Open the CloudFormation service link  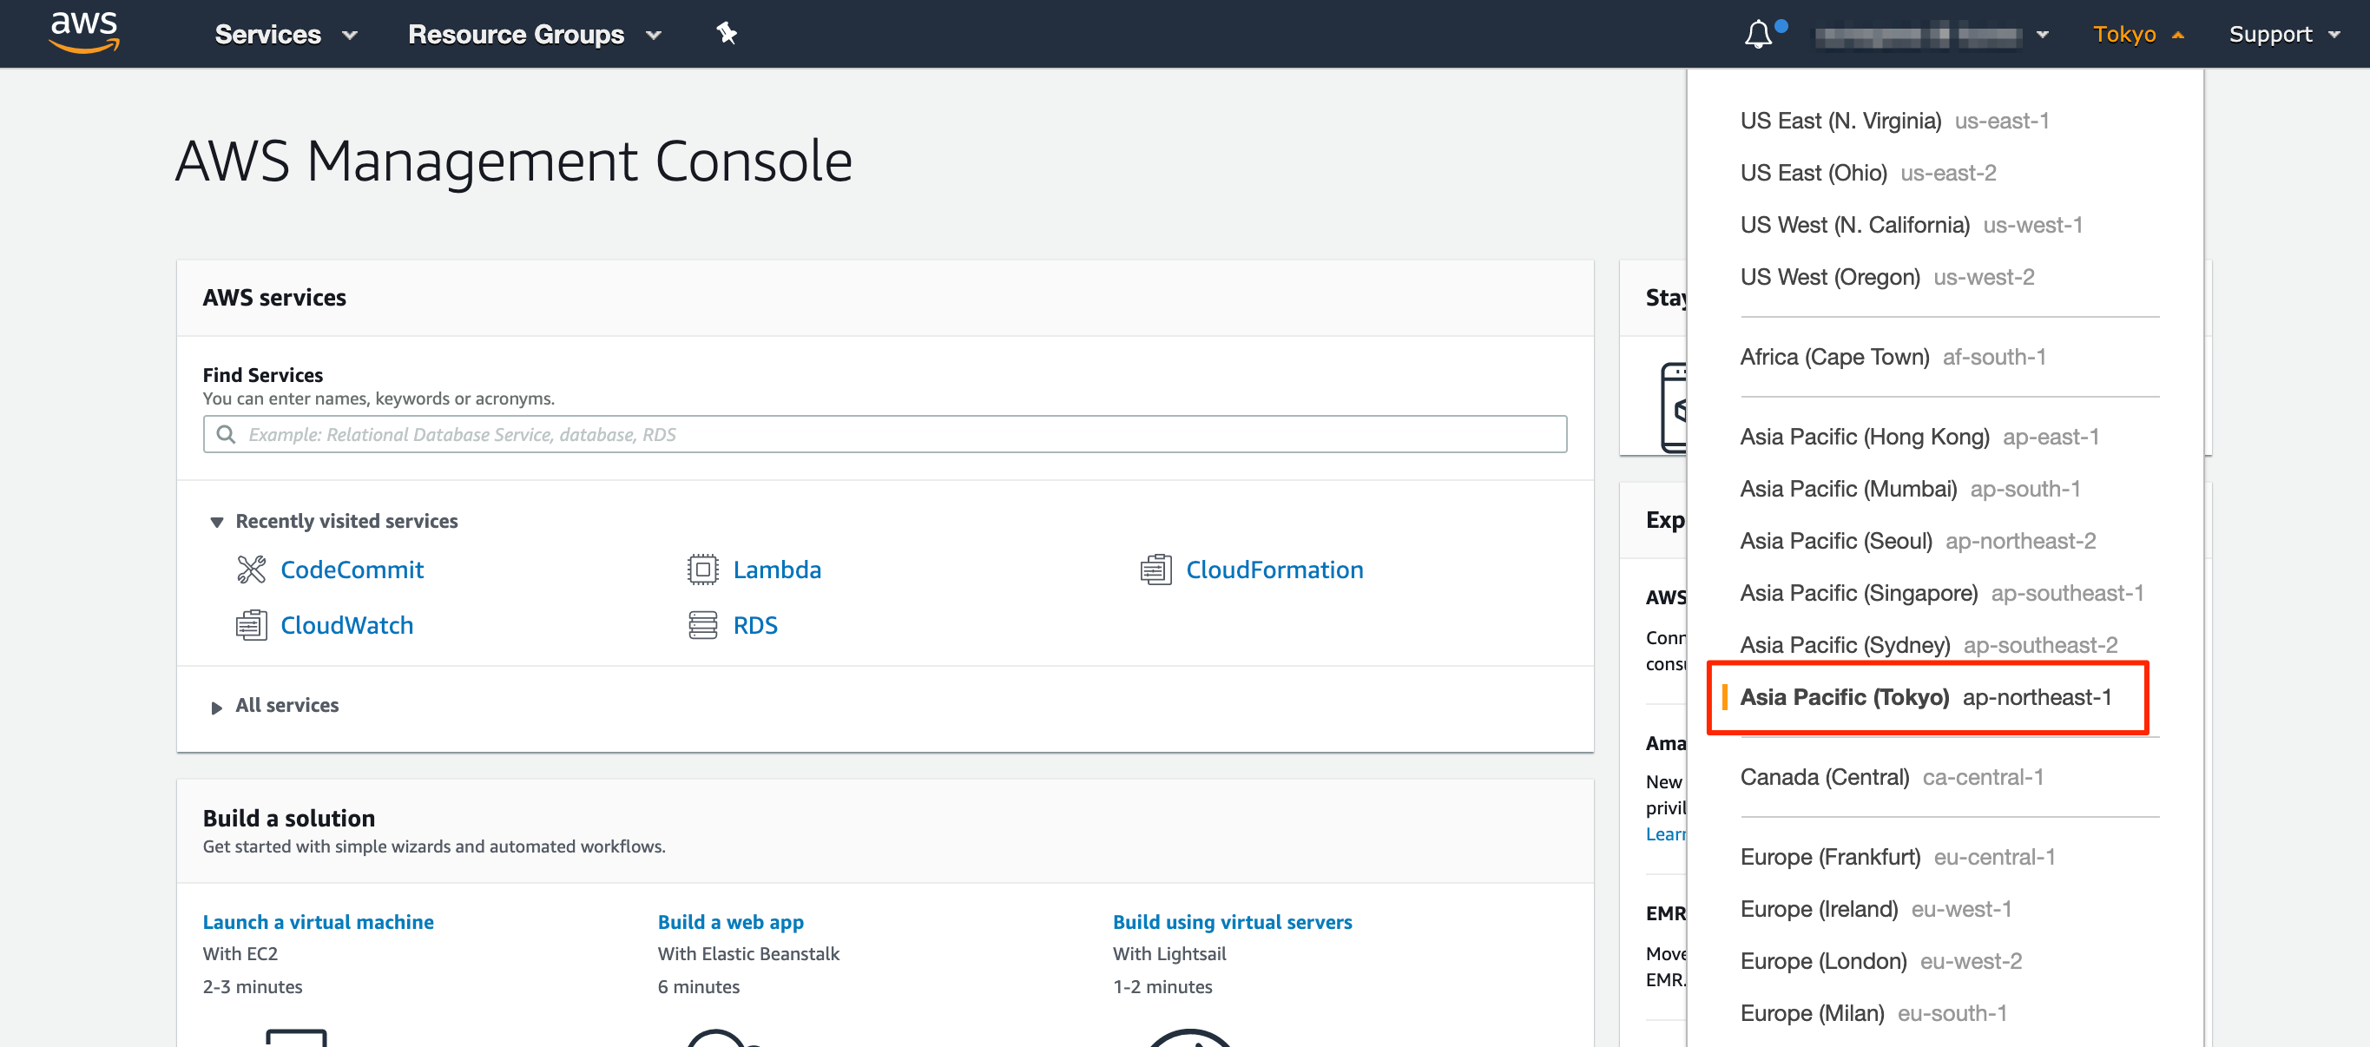point(1274,570)
